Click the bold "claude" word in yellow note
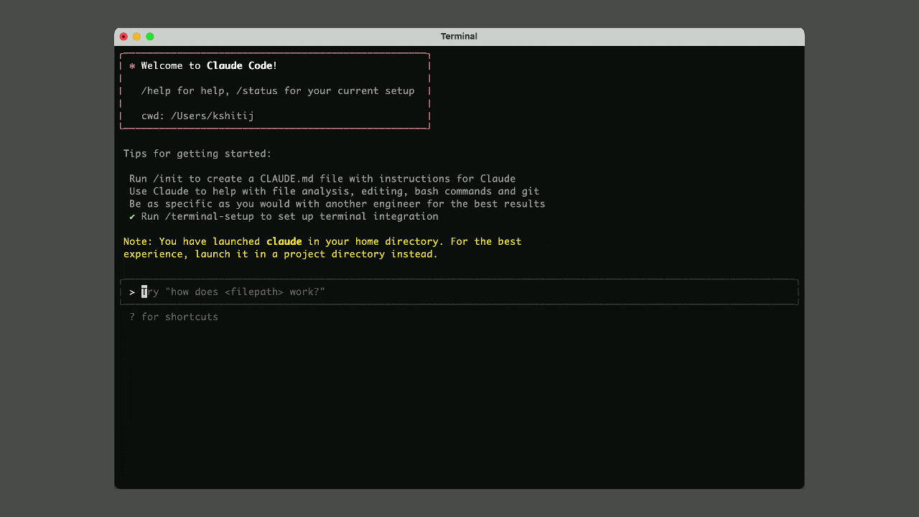The width and height of the screenshot is (919, 517). point(284,242)
